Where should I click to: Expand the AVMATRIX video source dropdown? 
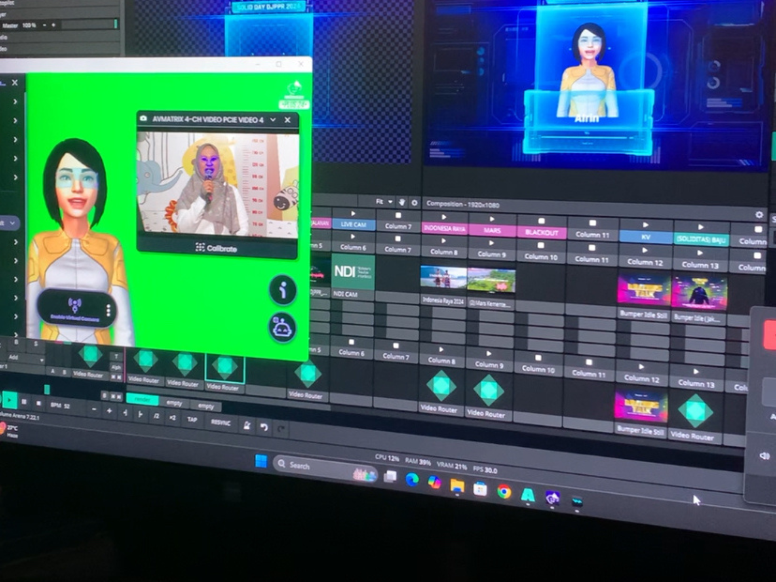(273, 120)
